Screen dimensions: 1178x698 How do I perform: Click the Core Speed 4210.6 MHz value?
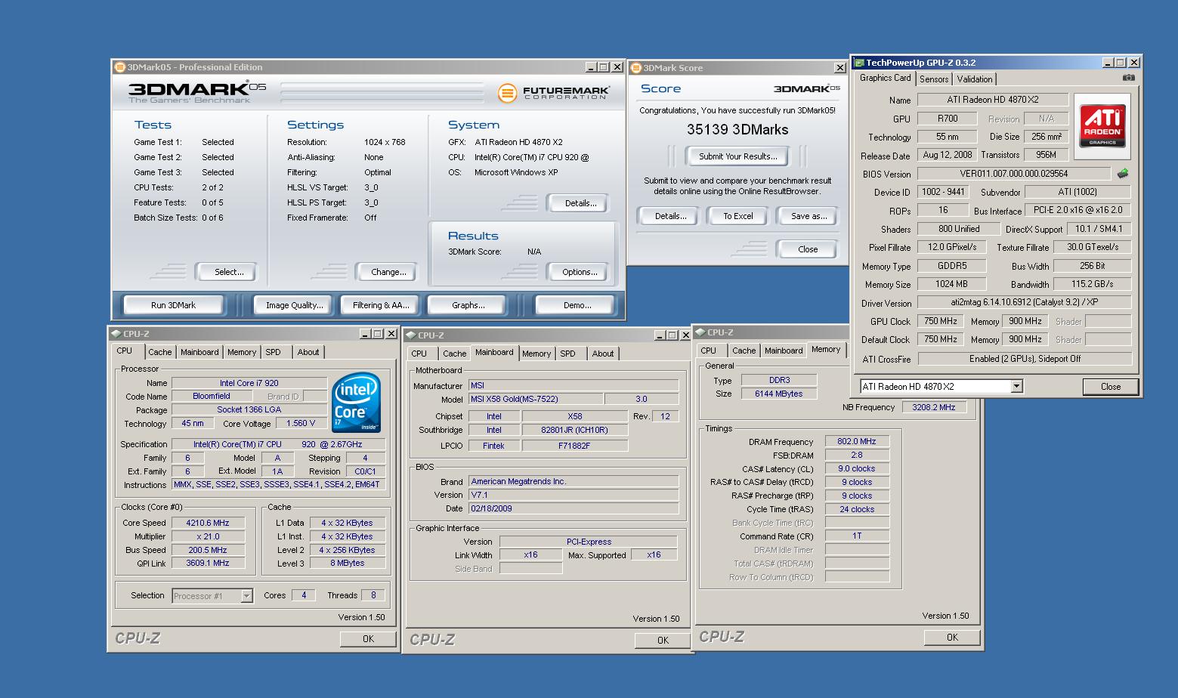[x=208, y=523]
